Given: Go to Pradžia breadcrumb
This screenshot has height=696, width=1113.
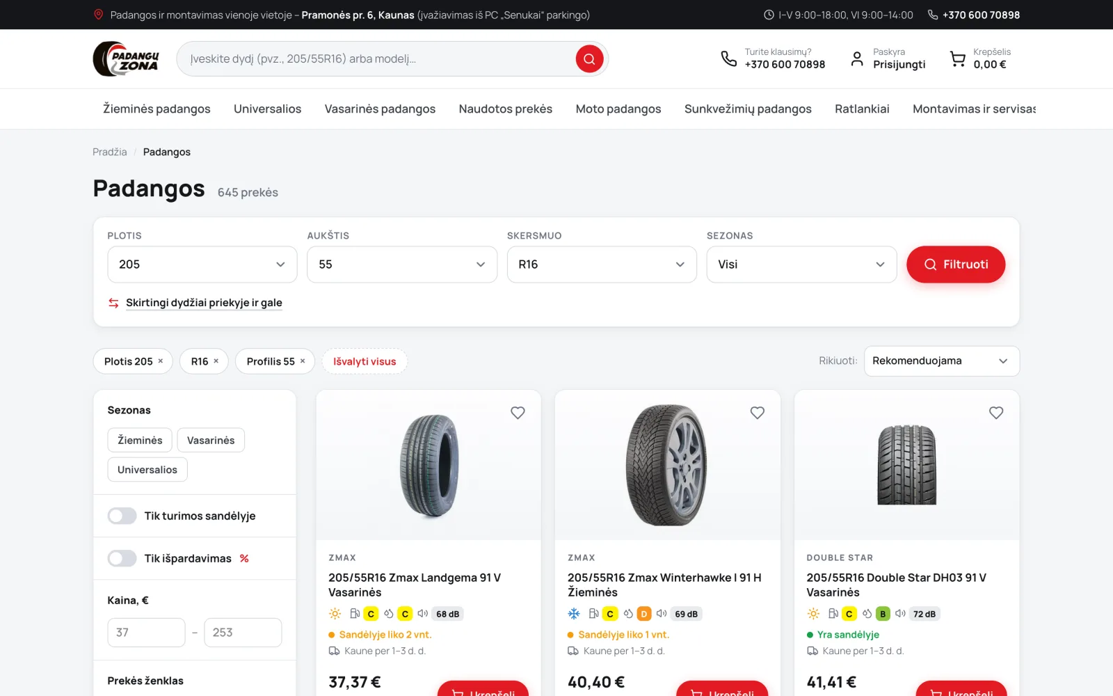Looking at the screenshot, I should tap(110, 152).
